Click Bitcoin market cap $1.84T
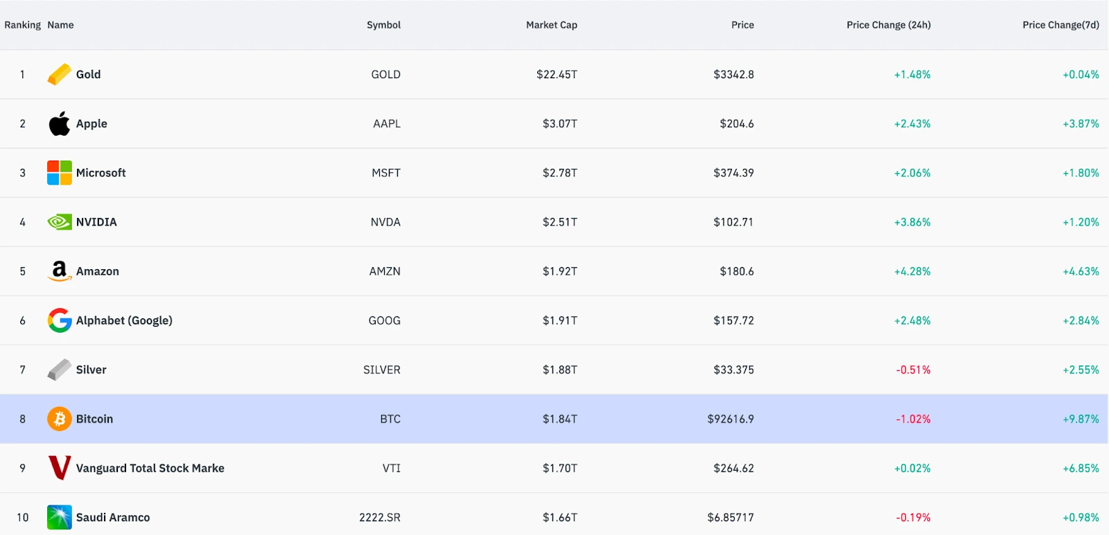The height and width of the screenshot is (535, 1109). click(x=560, y=419)
